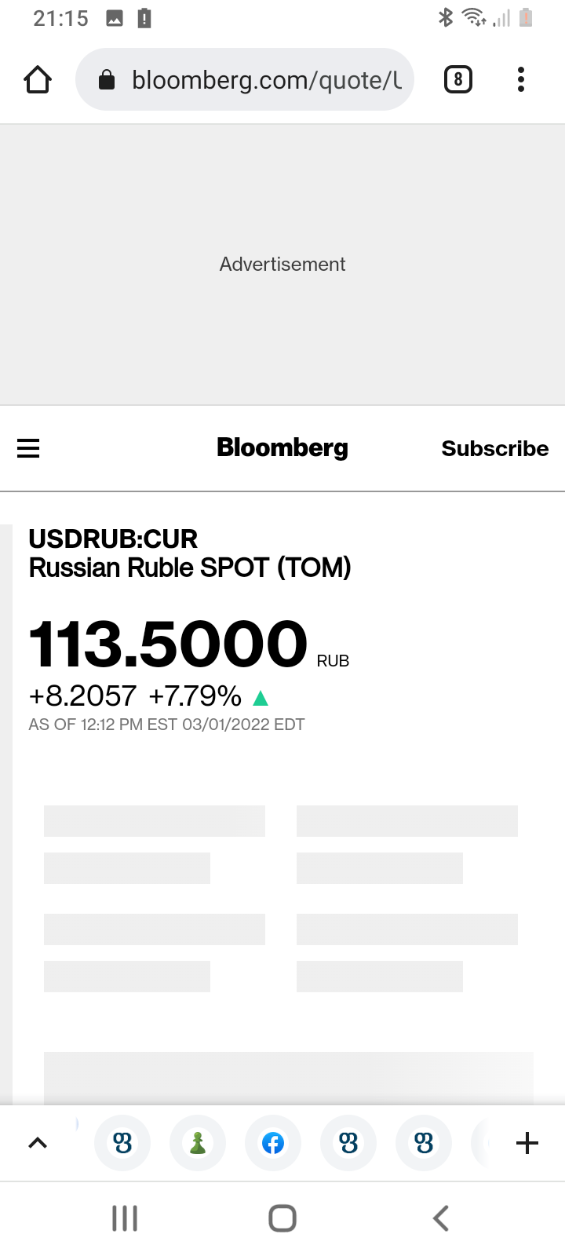Screen dimensions: 565x1256
Task: Click the Subscribe button
Action: point(494,448)
